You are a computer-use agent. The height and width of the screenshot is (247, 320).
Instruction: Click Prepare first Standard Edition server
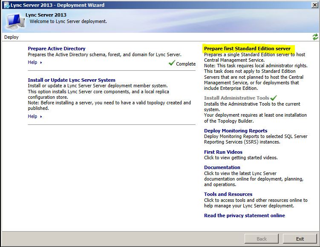coord(247,49)
